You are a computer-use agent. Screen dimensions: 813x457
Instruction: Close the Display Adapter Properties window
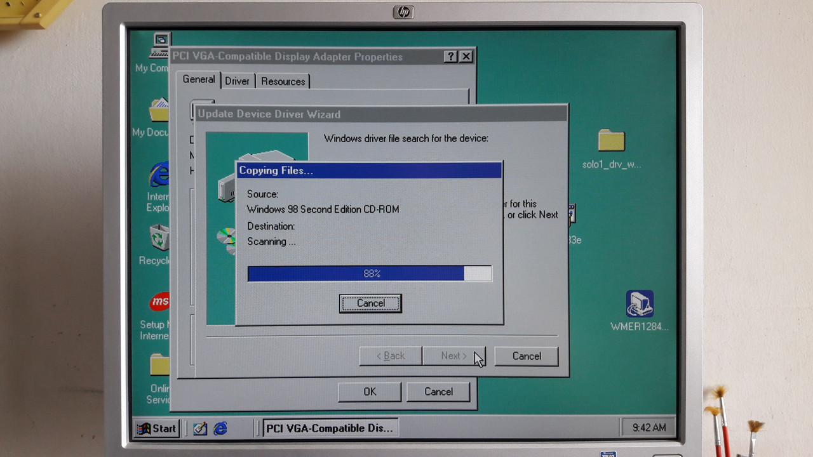[466, 56]
